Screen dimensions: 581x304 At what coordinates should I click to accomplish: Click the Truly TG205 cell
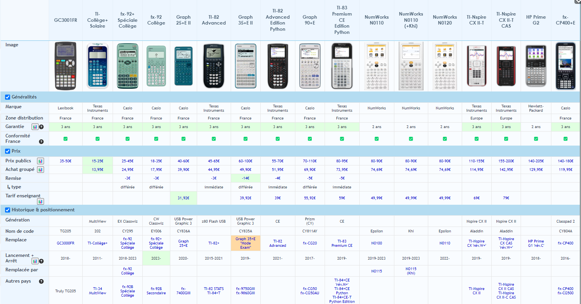[65, 291]
